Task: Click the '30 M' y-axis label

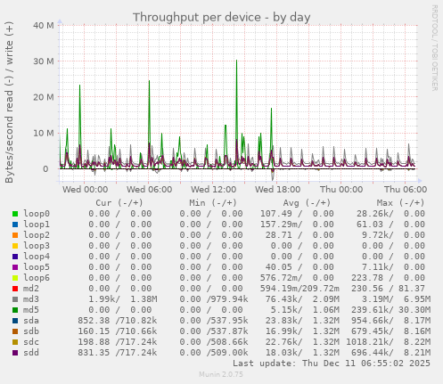Action: click(44, 61)
